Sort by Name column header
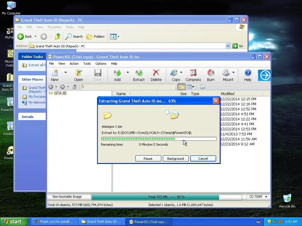 pos(135,94)
